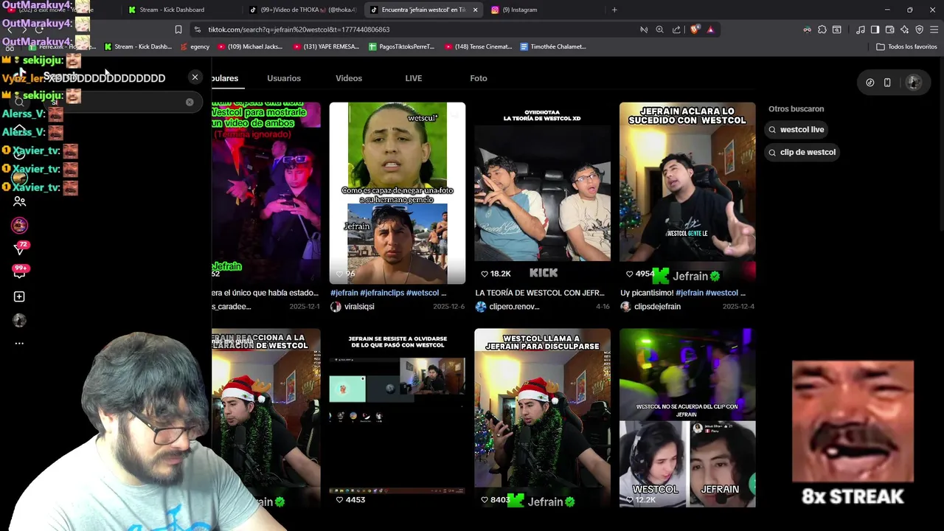Click the mobile app phone icon
Screen dimensions: 944x531
point(887,83)
